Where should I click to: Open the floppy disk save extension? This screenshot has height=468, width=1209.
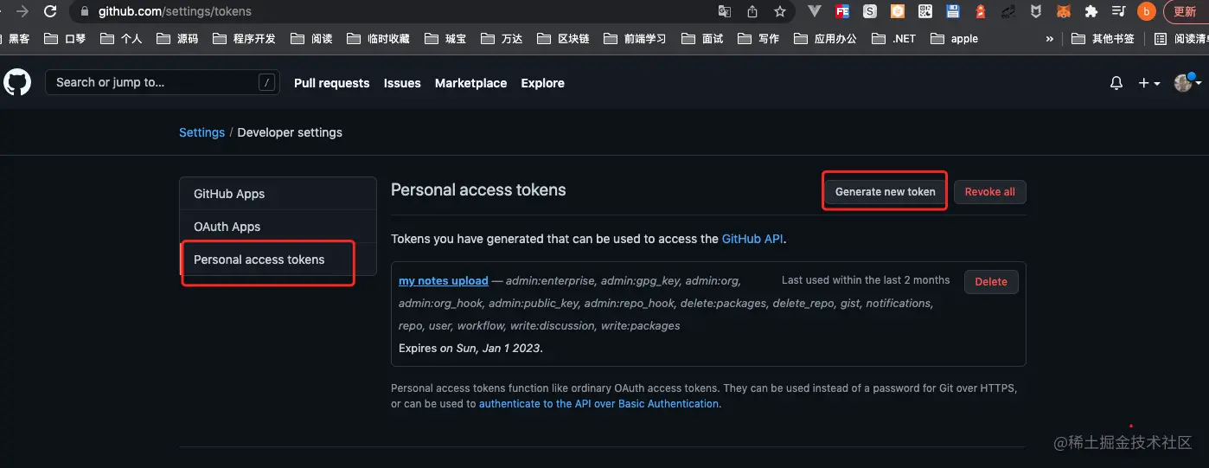[953, 11]
